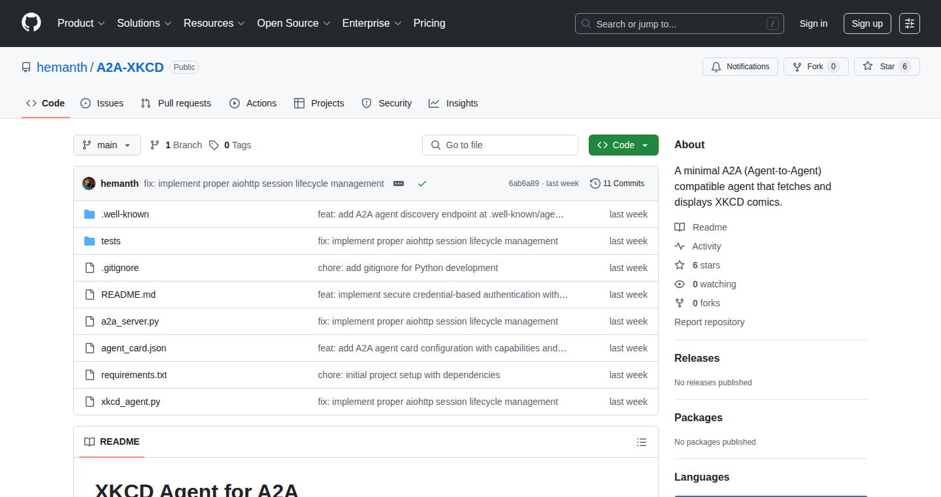The width and height of the screenshot is (941, 497).
Task: Open the hemanth user profile link
Action: coord(62,67)
